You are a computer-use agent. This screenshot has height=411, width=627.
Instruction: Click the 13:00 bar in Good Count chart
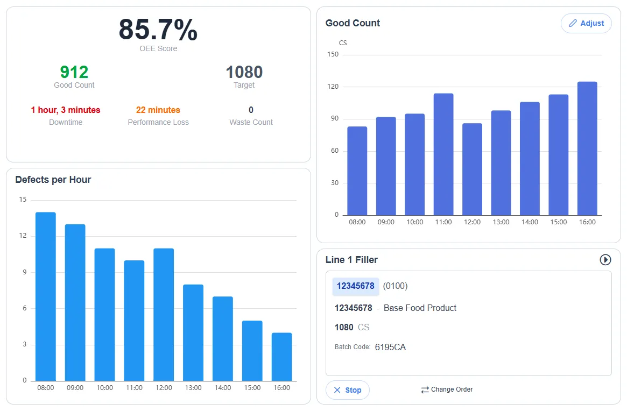coord(501,162)
